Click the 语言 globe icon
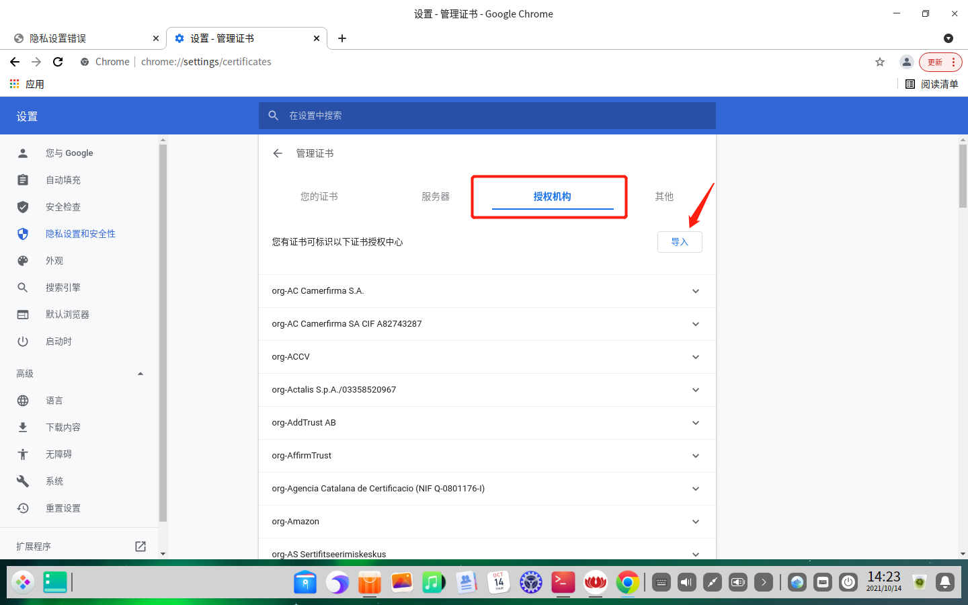 23,401
